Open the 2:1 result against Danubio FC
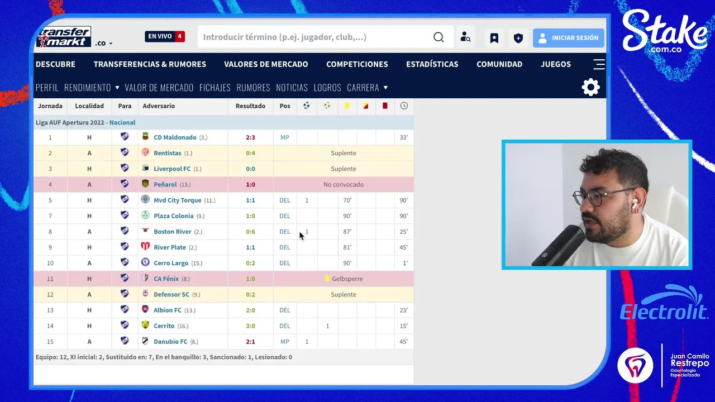This screenshot has width=715, height=402. click(250, 341)
